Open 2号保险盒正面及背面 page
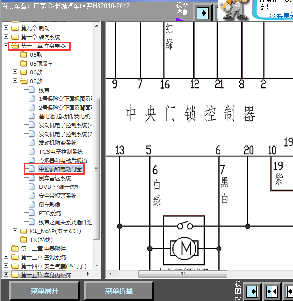The width and height of the screenshot is (293, 301). [x=65, y=108]
